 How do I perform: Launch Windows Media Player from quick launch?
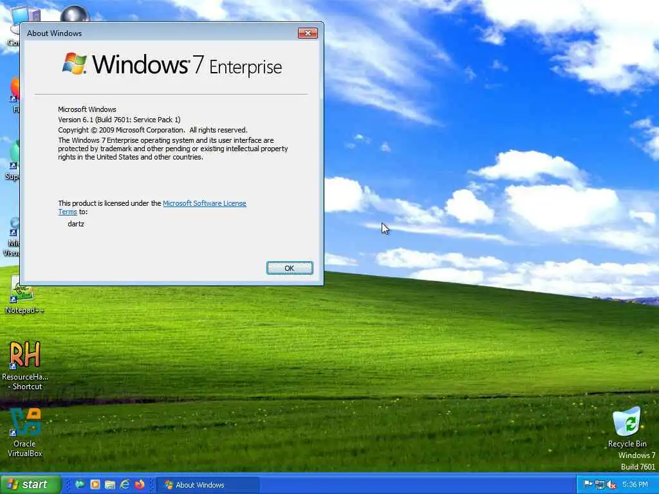point(95,484)
